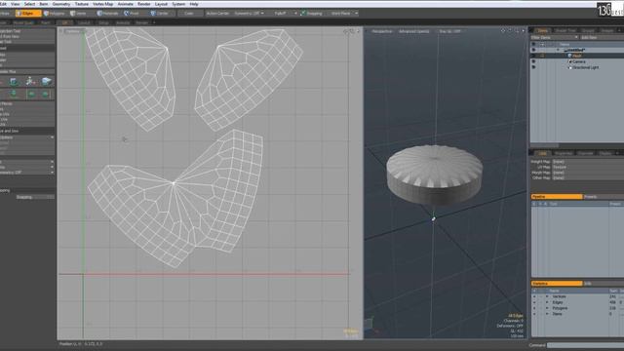Switch to the UV layout tab
The width and height of the screenshot is (624, 351).
tap(65, 22)
